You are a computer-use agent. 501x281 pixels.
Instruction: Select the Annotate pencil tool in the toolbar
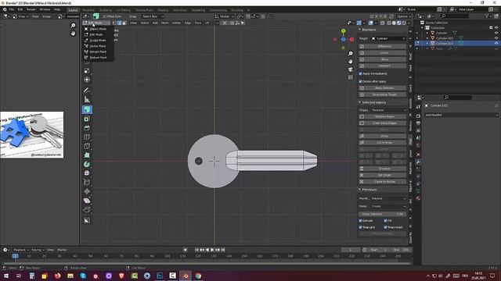[87, 91]
